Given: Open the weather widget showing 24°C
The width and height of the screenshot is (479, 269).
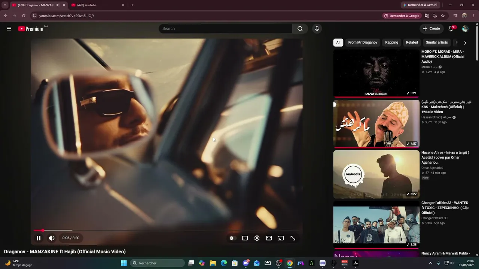Looking at the screenshot, I should pyautogui.click(x=19, y=263).
